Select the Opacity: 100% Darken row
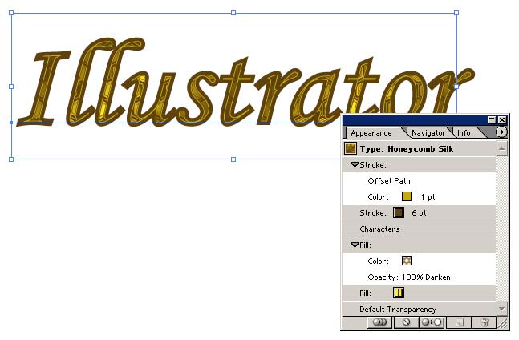The width and height of the screenshot is (519, 340). [419, 277]
